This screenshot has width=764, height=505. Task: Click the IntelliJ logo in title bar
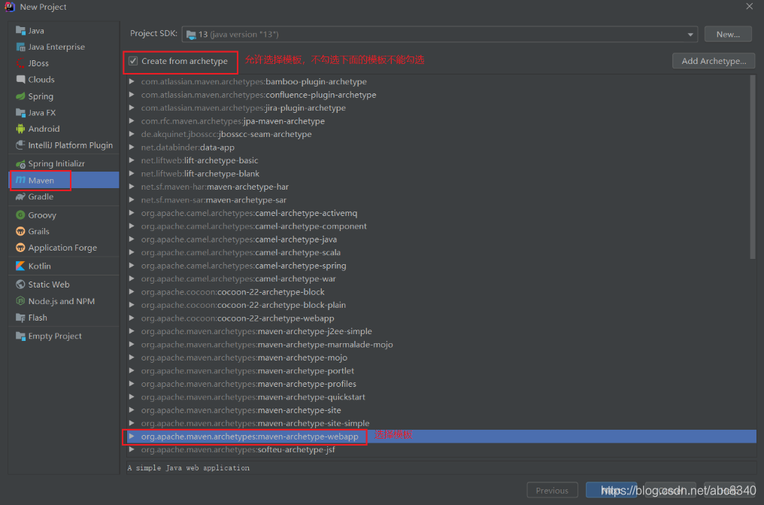(9, 7)
